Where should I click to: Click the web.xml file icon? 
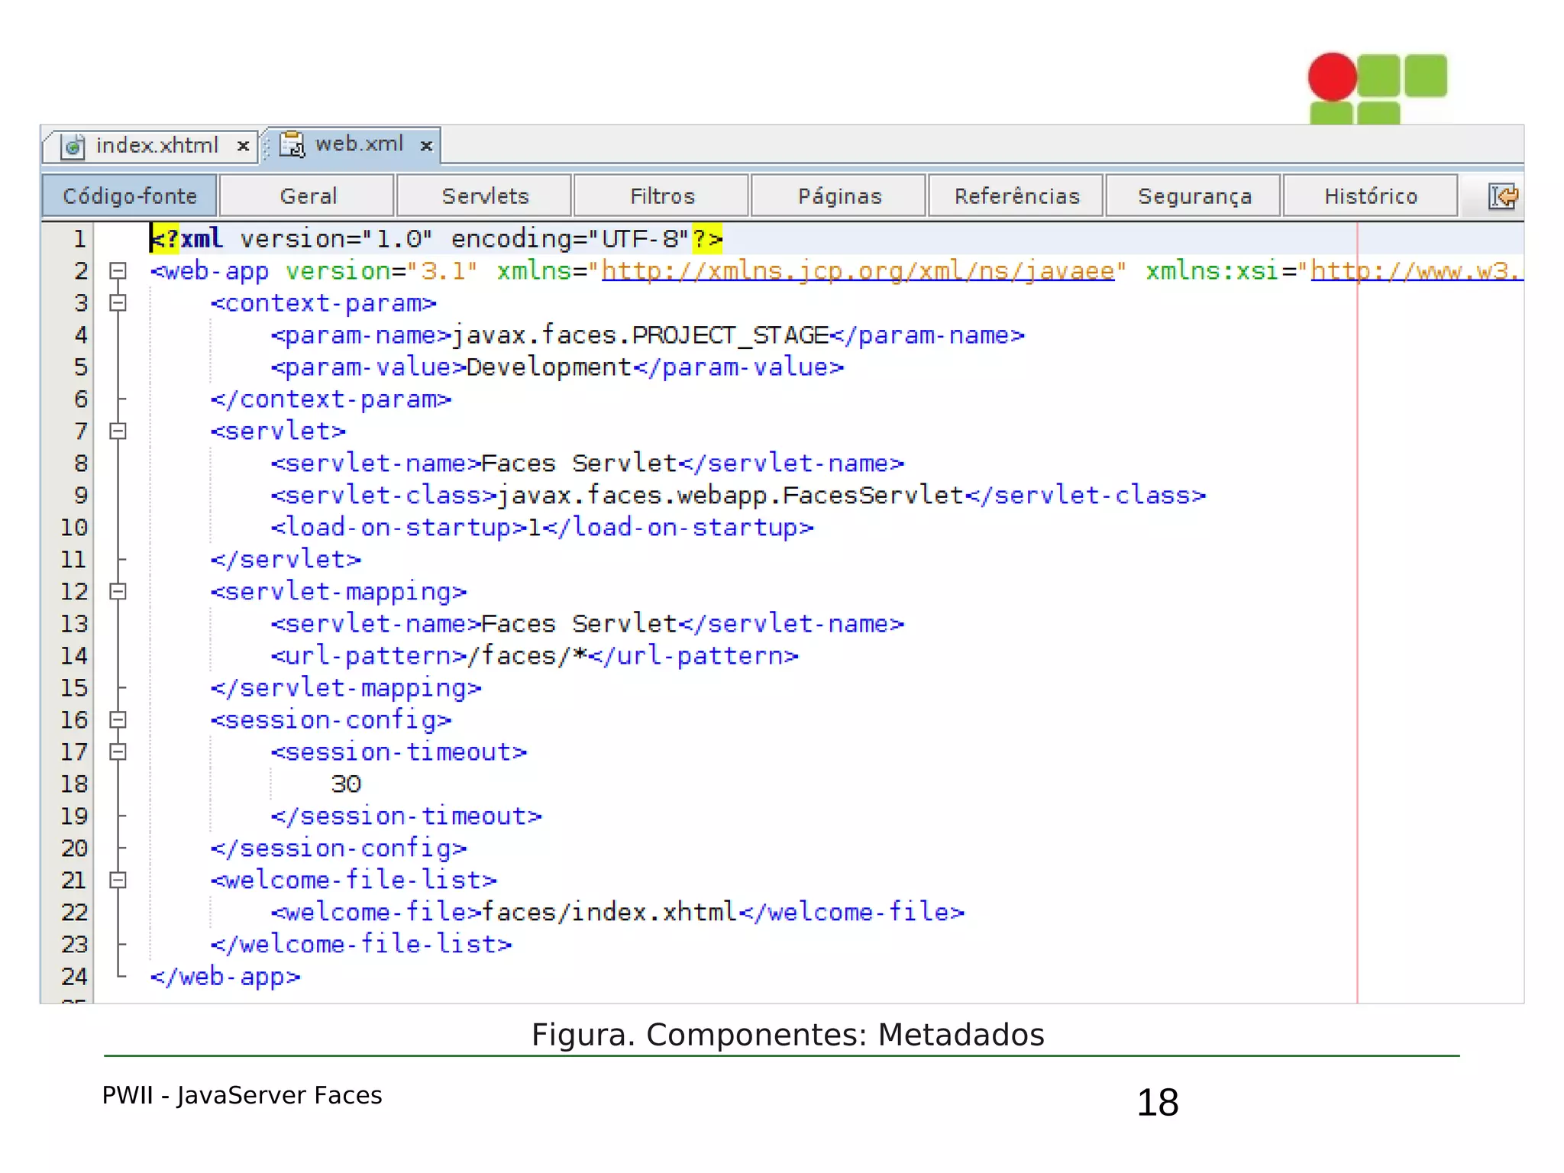click(292, 144)
